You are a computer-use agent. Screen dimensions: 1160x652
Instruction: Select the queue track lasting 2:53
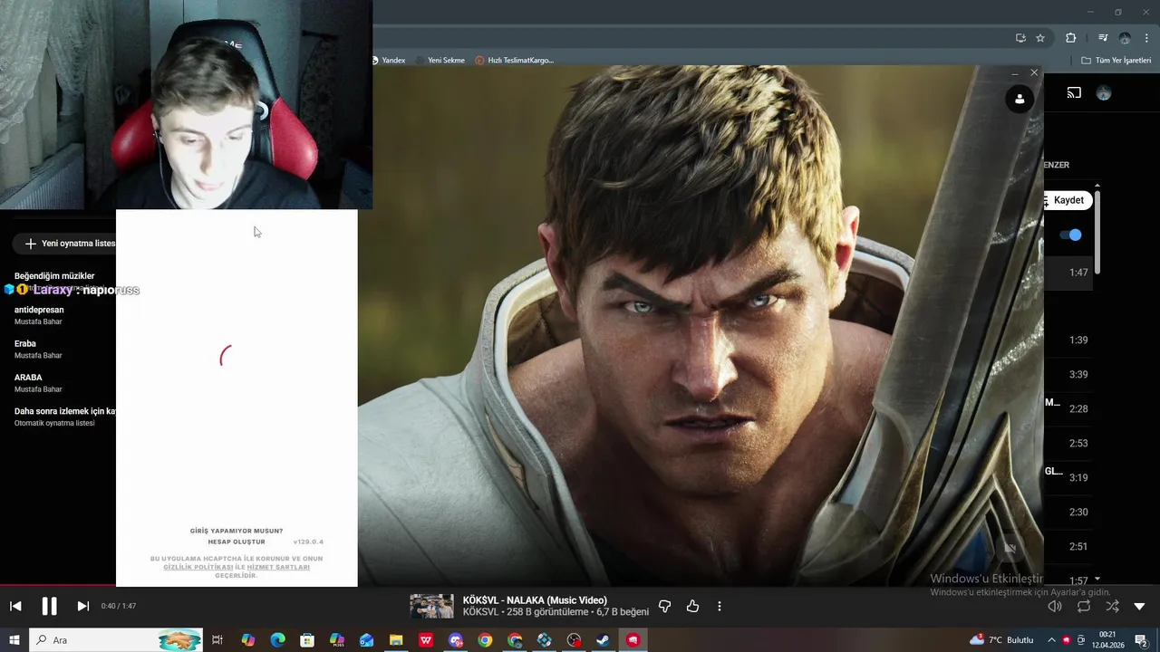(1068, 444)
